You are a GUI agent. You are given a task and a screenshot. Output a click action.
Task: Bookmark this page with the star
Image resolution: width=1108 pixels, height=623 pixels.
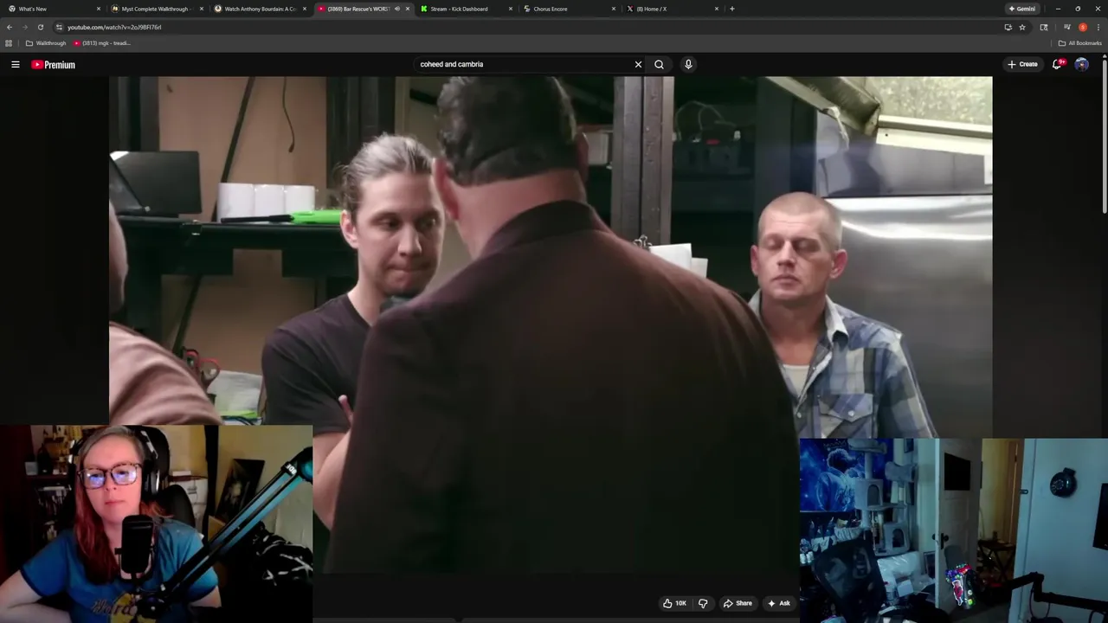pos(1022,27)
